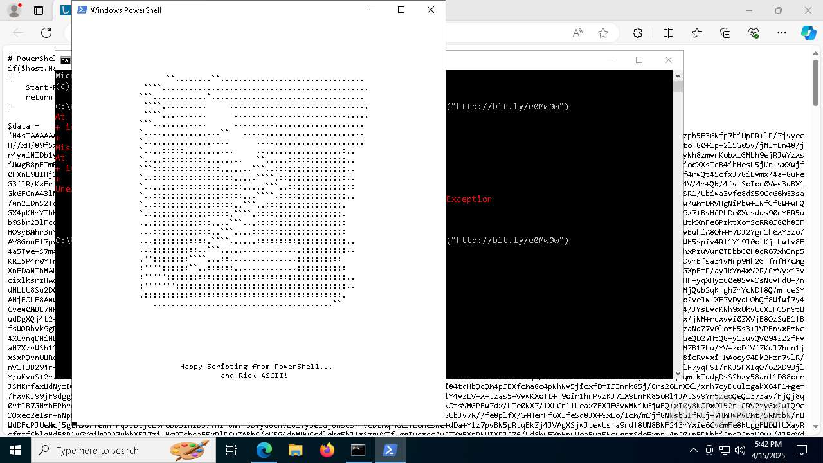Open taskbar clock showing 5:42 PM

768,450
